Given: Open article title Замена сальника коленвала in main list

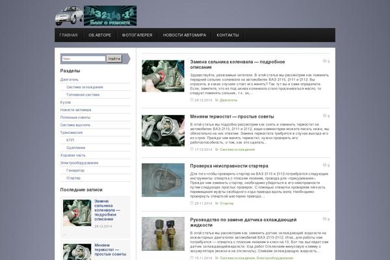Looking at the screenshot, I should (237, 64).
